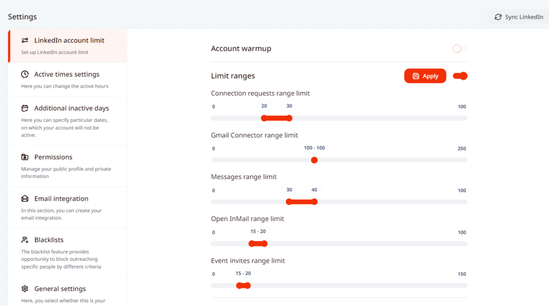549x306 pixels.
Task: Click the Connection requests slider upper handle
Action: tap(289, 118)
